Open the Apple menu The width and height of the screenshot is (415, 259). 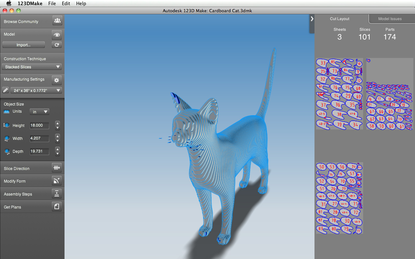tap(9, 4)
